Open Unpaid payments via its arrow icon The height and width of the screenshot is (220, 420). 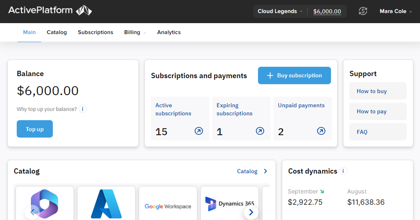(x=321, y=131)
